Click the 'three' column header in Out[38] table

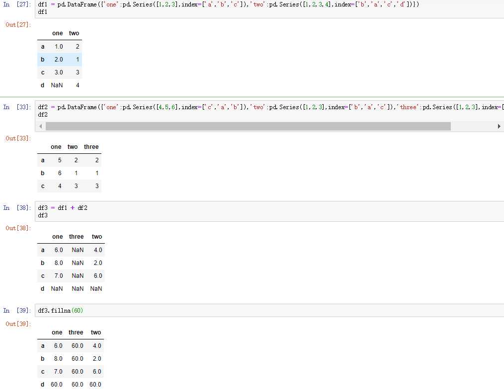coord(76,237)
